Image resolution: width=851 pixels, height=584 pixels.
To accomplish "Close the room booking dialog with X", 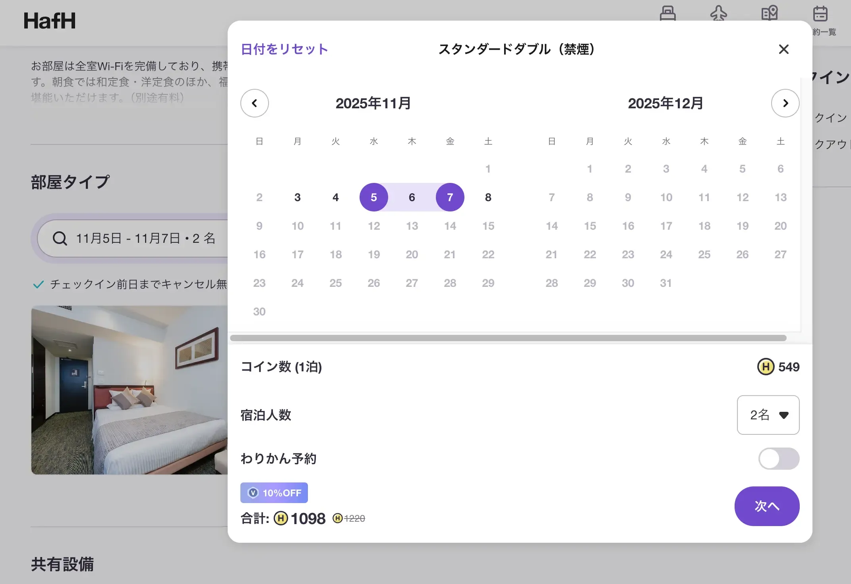I will [783, 49].
